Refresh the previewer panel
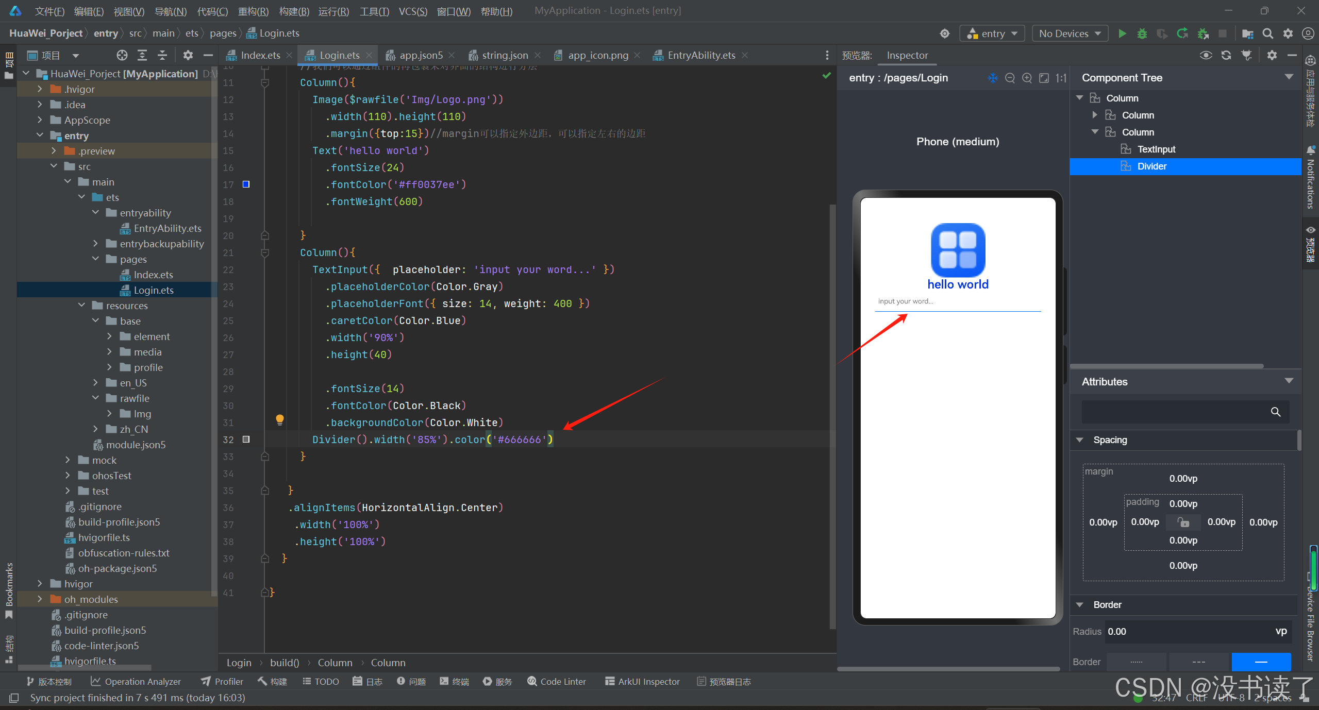This screenshot has height=710, width=1319. tap(1226, 55)
